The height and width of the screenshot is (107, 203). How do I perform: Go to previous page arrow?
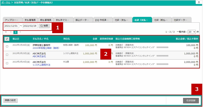click(11, 32)
